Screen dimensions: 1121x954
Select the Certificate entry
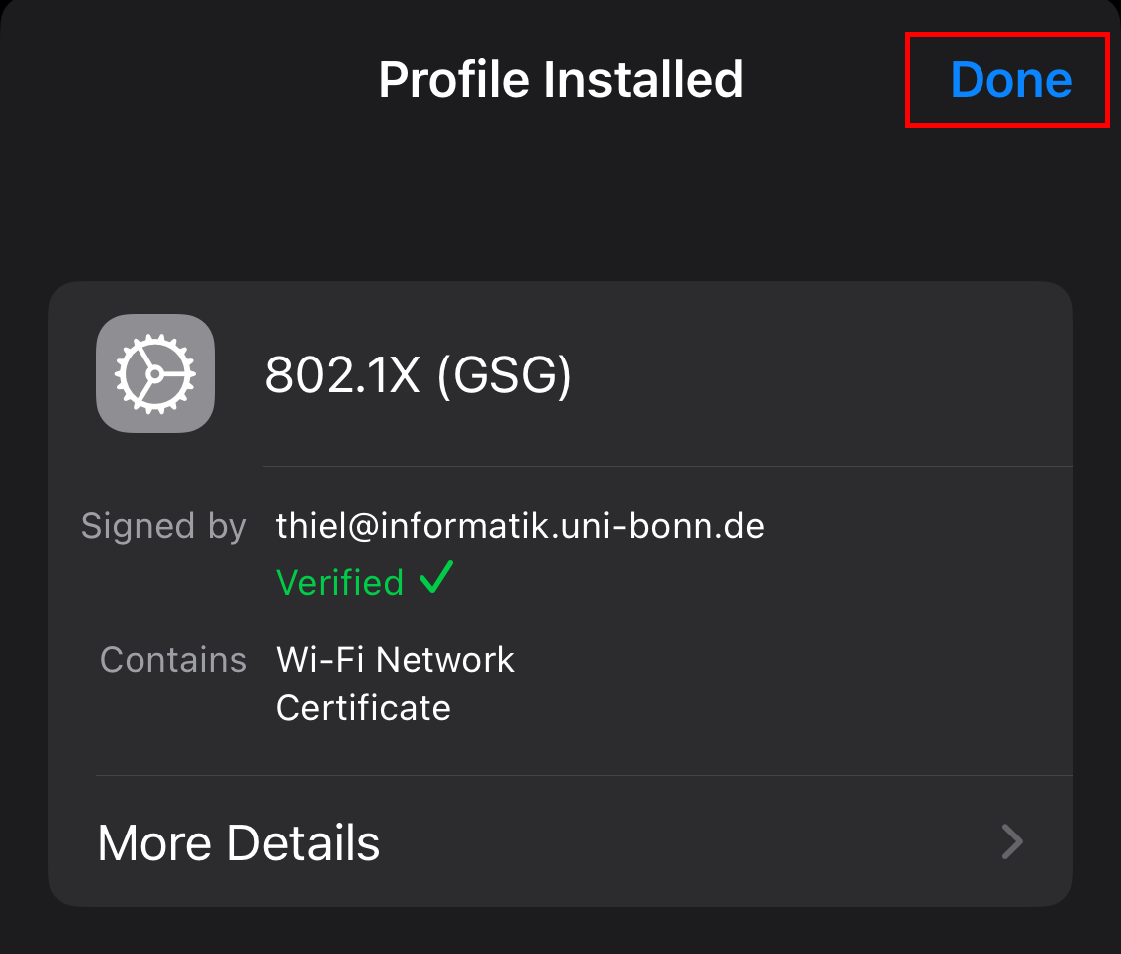point(364,708)
